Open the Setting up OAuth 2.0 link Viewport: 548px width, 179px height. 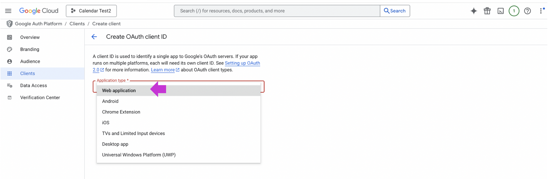(242, 63)
